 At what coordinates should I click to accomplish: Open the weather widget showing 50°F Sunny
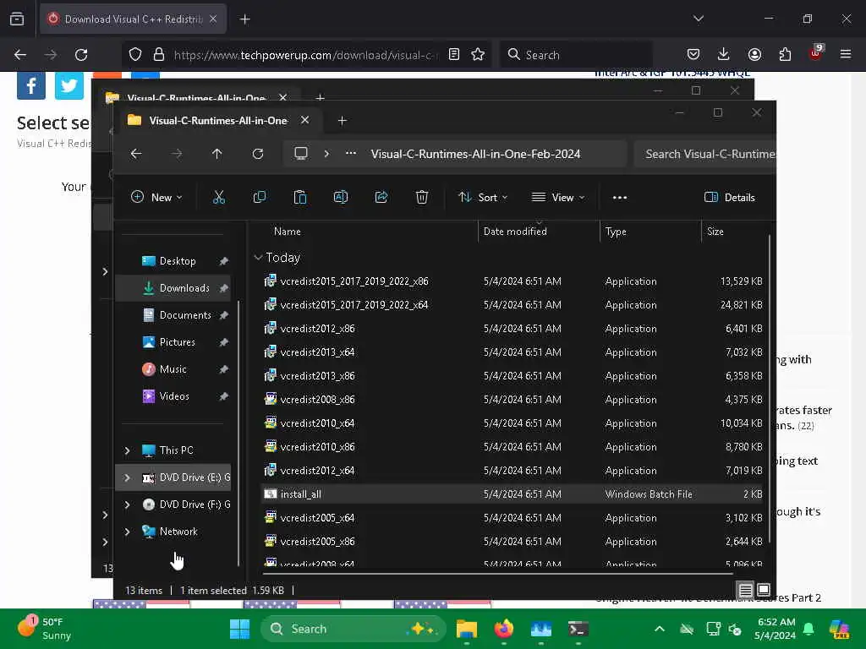point(45,629)
